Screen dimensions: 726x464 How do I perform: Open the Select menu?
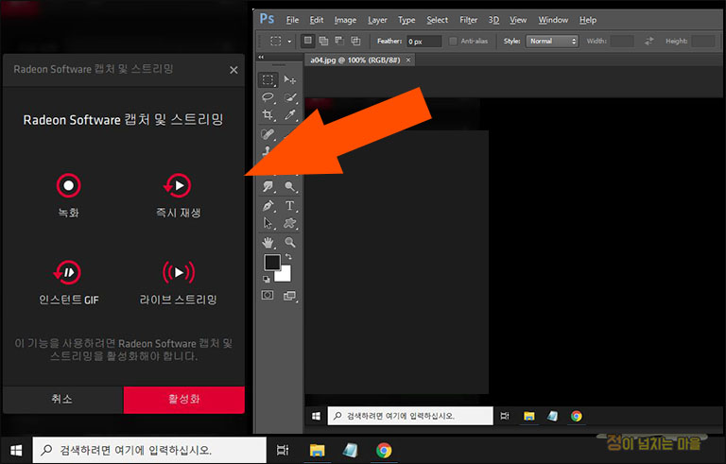tap(437, 20)
